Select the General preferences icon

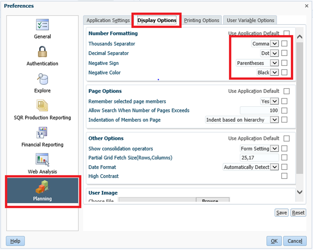coord(42,25)
